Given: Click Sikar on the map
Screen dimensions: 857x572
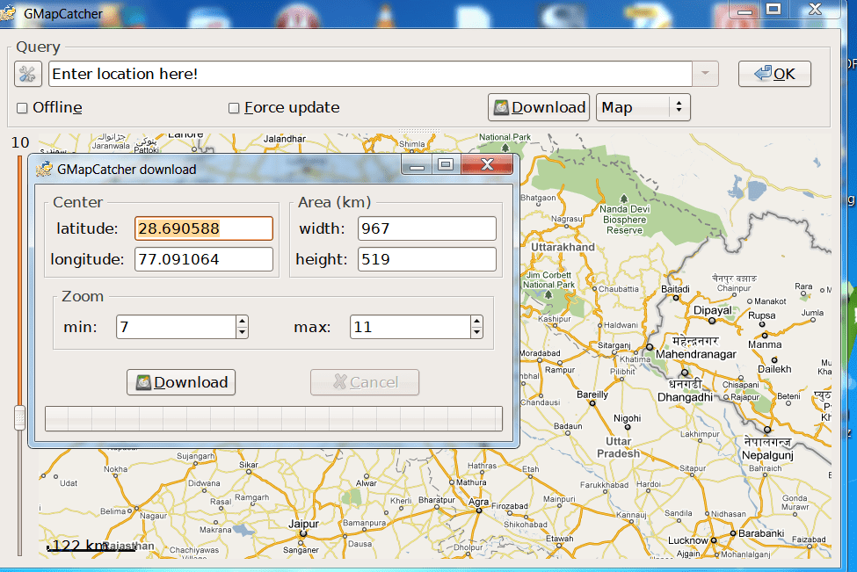Looking at the screenshot, I should [248, 465].
